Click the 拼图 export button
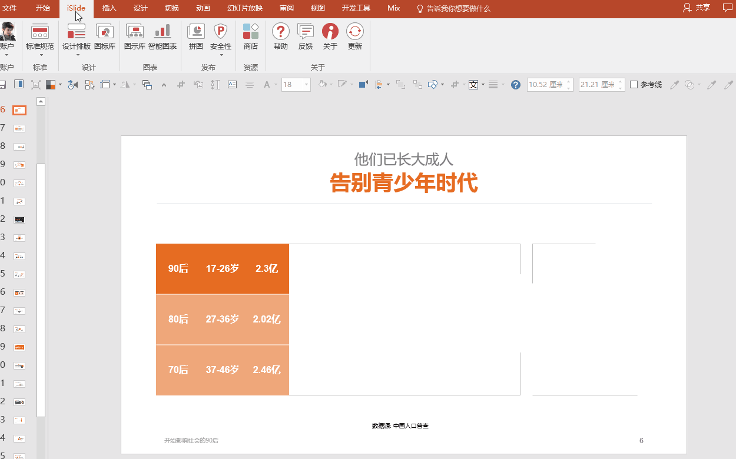This screenshot has height=459, width=736. pyautogui.click(x=196, y=36)
